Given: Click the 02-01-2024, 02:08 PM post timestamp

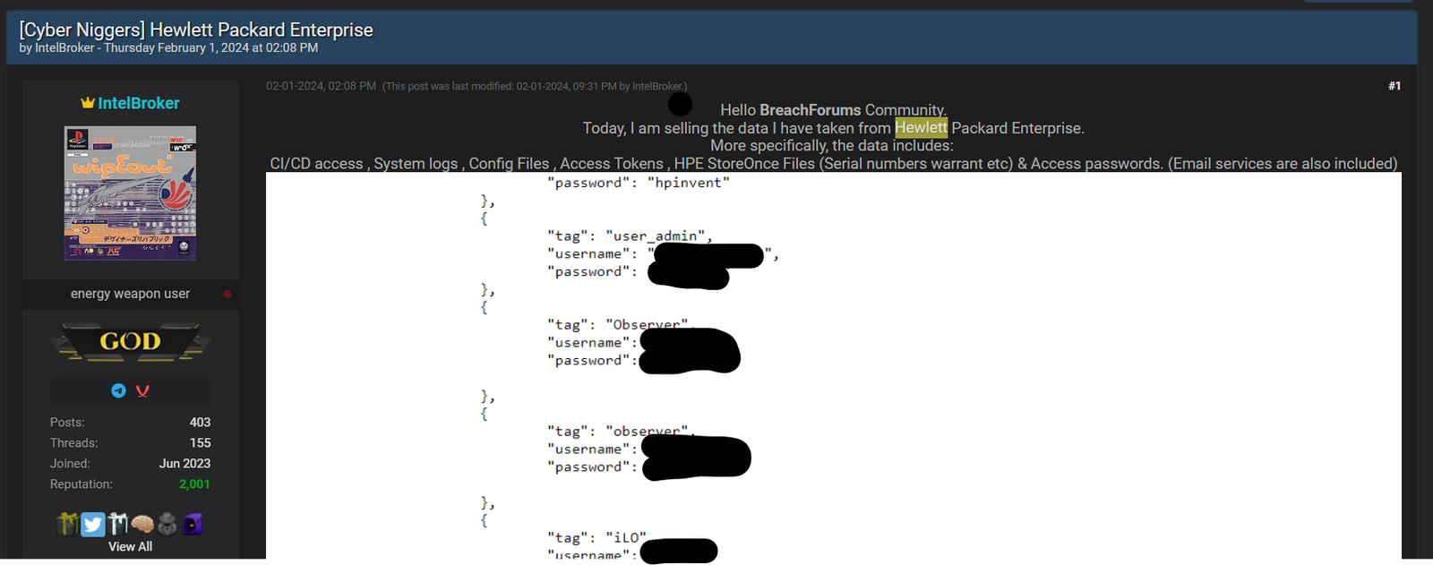Looking at the screenshot, I should pyautogui.click(x=321, y=86).
